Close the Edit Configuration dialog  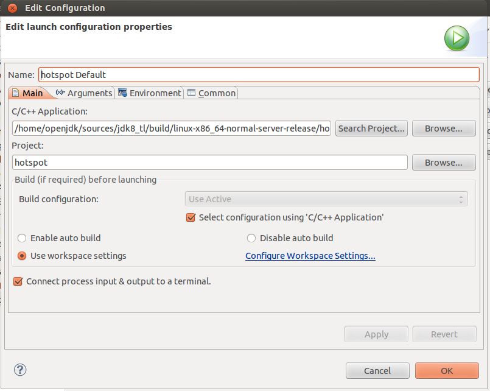[12, 8]
